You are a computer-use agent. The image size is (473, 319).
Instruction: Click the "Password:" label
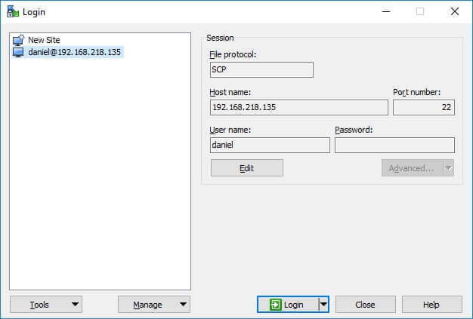pyautogui.click(x=354, y=130)
